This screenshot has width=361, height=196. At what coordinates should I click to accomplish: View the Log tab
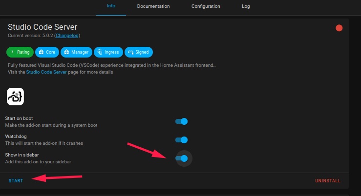click(246, 6)
